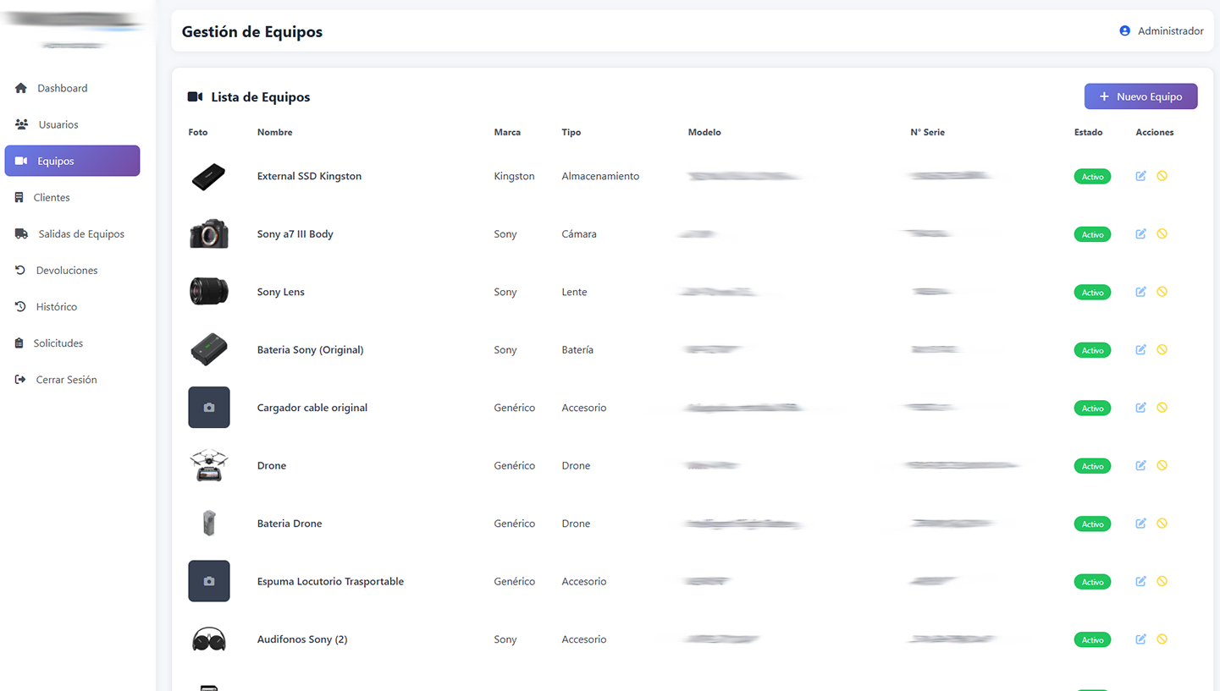Image resolution: width=1220 pixels, height=691 pixels.
Task: Select the Salidas de Equipos truck icon
Action: [x=20, y=233]
